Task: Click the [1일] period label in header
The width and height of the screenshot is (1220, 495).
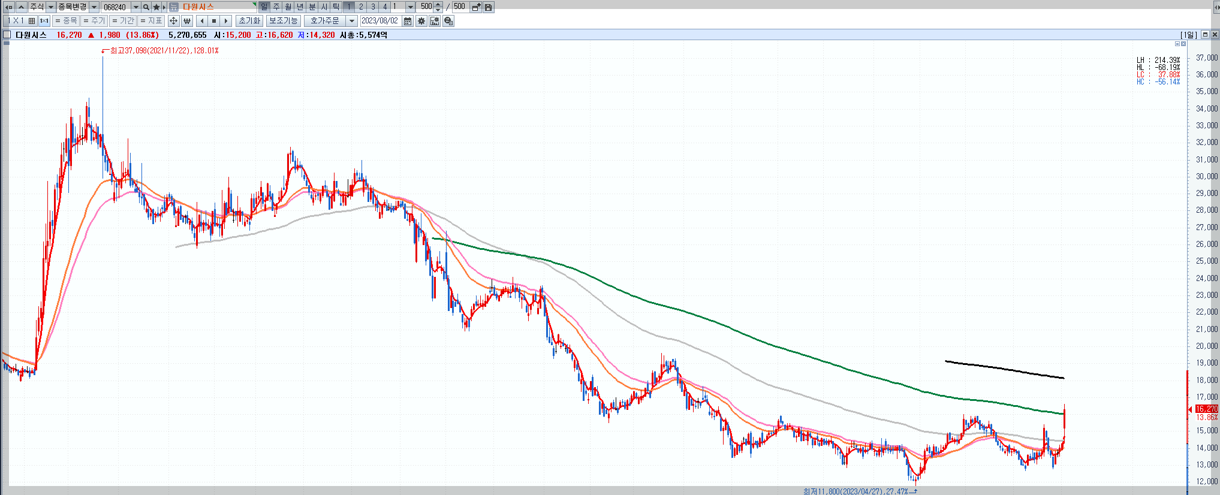Action: (1189, 35)
